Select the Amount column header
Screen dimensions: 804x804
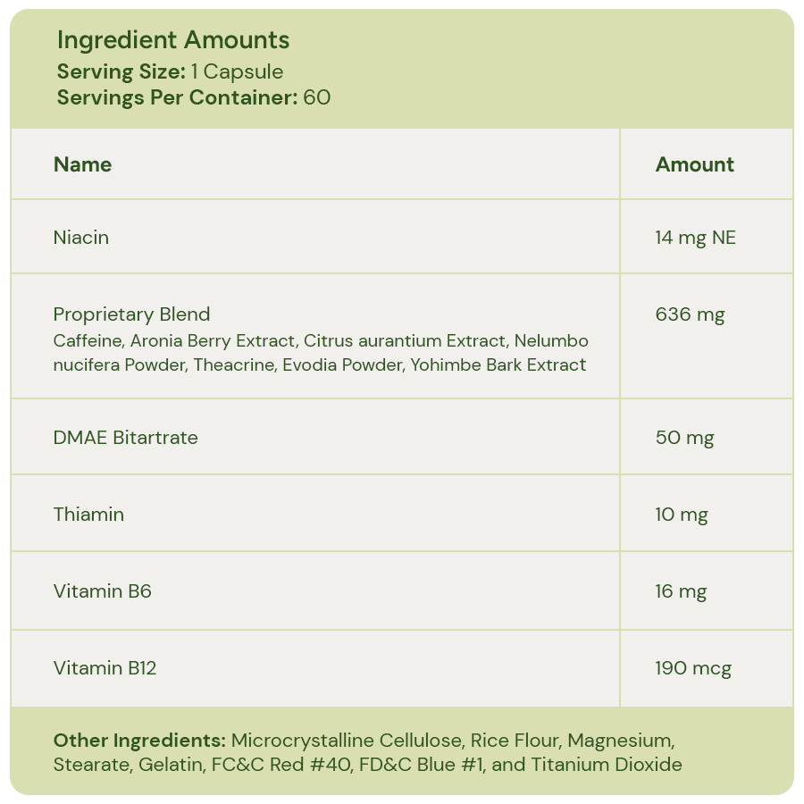[694, 164]
